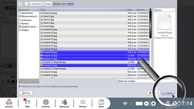Image resolution: width=194 pixels, height=109 pixels.
Task: Open the Fichier menu in background window
Action: (x=4, y=3)
